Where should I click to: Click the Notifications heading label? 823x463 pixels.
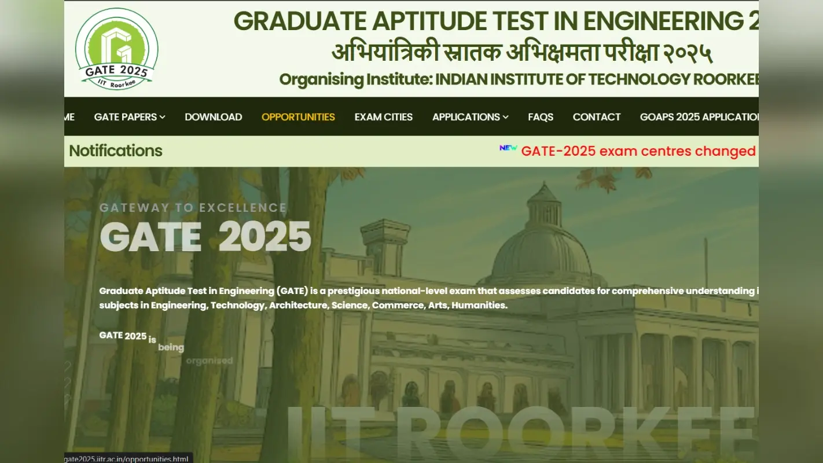point(116,151)
